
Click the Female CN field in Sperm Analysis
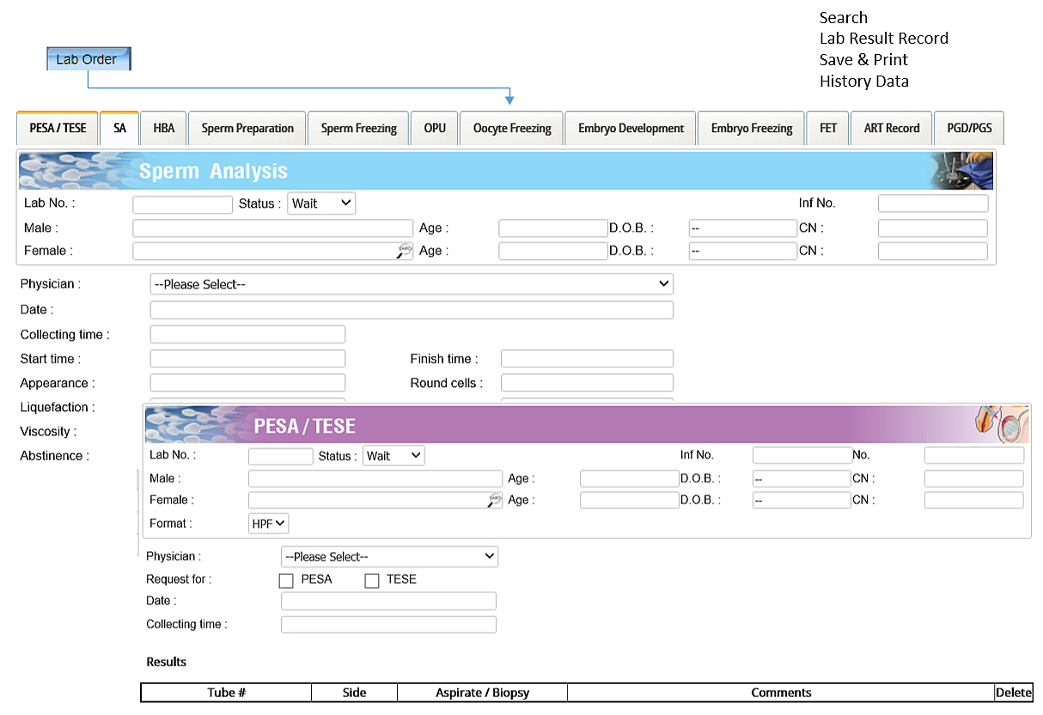click(933, 251)
